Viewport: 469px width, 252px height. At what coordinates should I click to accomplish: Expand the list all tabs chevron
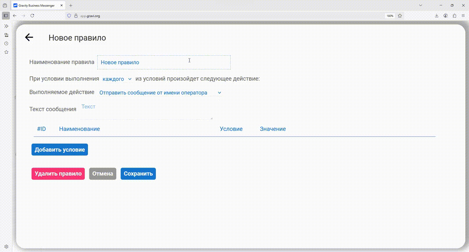[x=421, y=5]
